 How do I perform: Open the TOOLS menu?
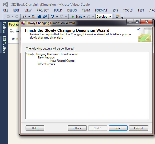pos(128,10)
